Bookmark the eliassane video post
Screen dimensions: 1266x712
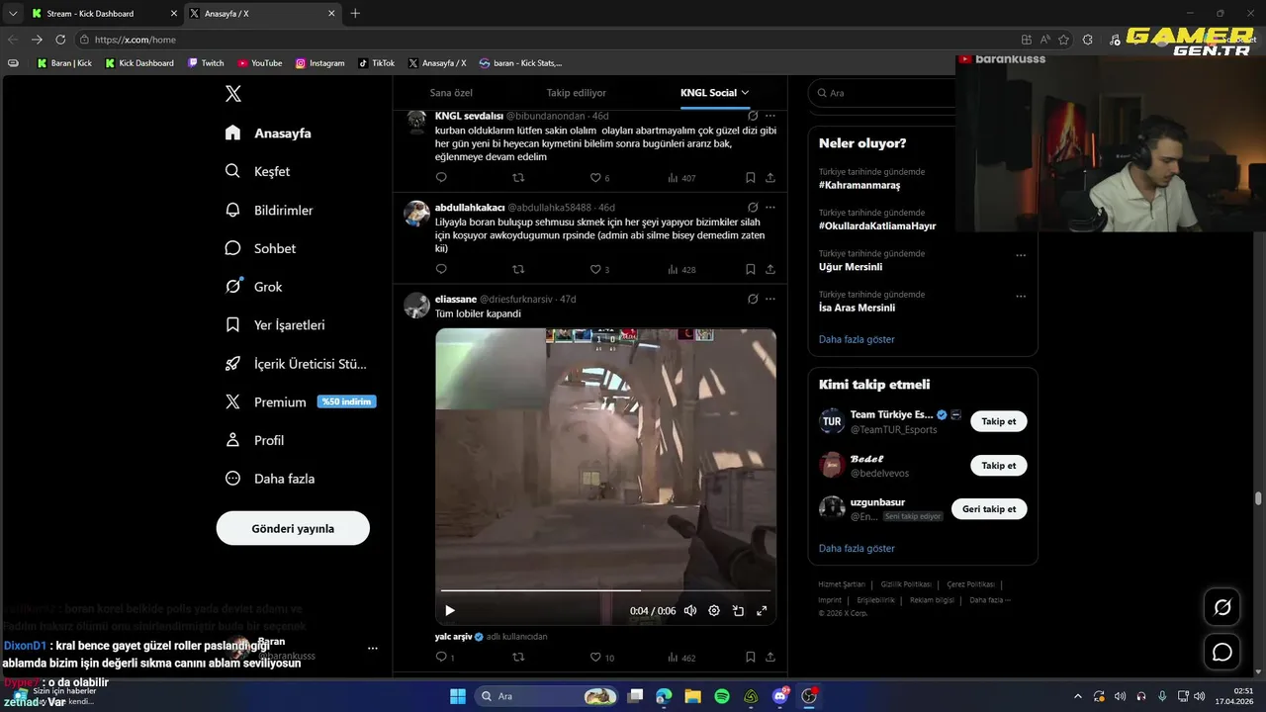click(x=751, y=657)
